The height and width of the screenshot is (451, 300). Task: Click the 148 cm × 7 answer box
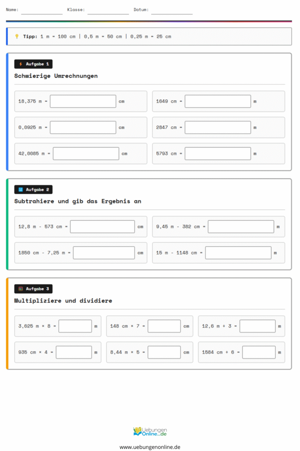(164, 326)
